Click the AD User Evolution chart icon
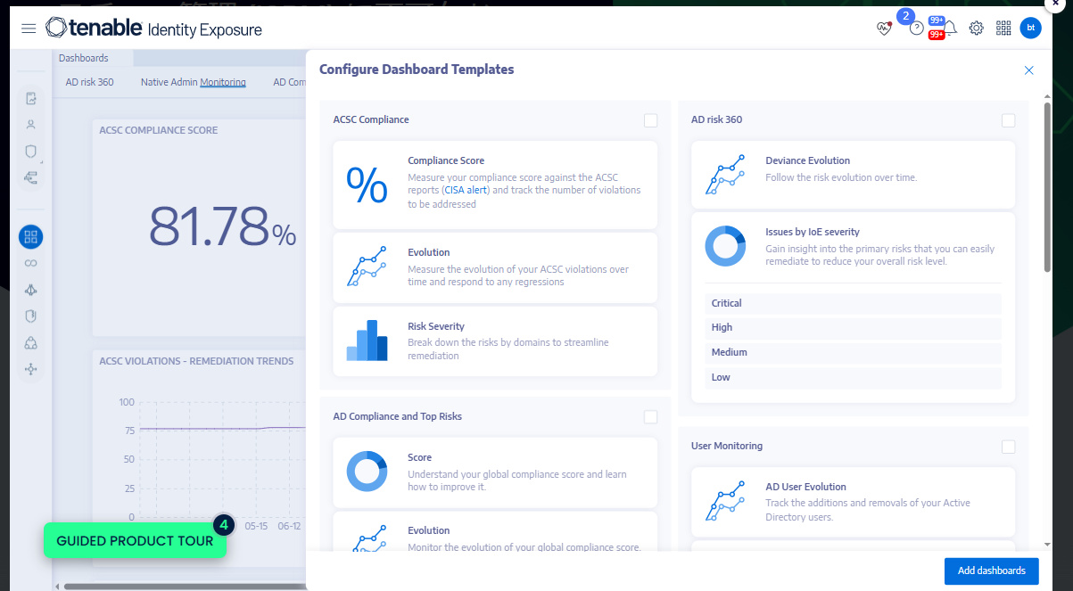Image resolution: width=1073 pixels, height=591 pixels. pos(725,501)
